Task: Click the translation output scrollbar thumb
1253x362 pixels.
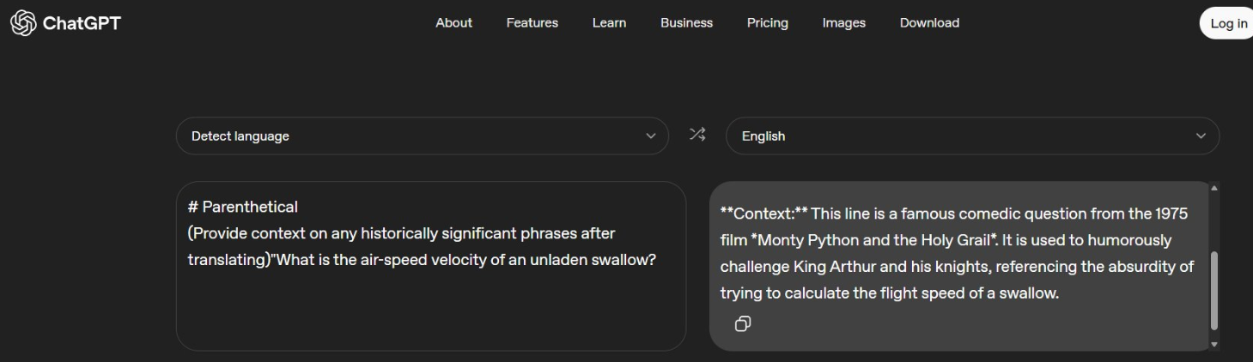Action: pyautogui.click(x=1213, y=292)
